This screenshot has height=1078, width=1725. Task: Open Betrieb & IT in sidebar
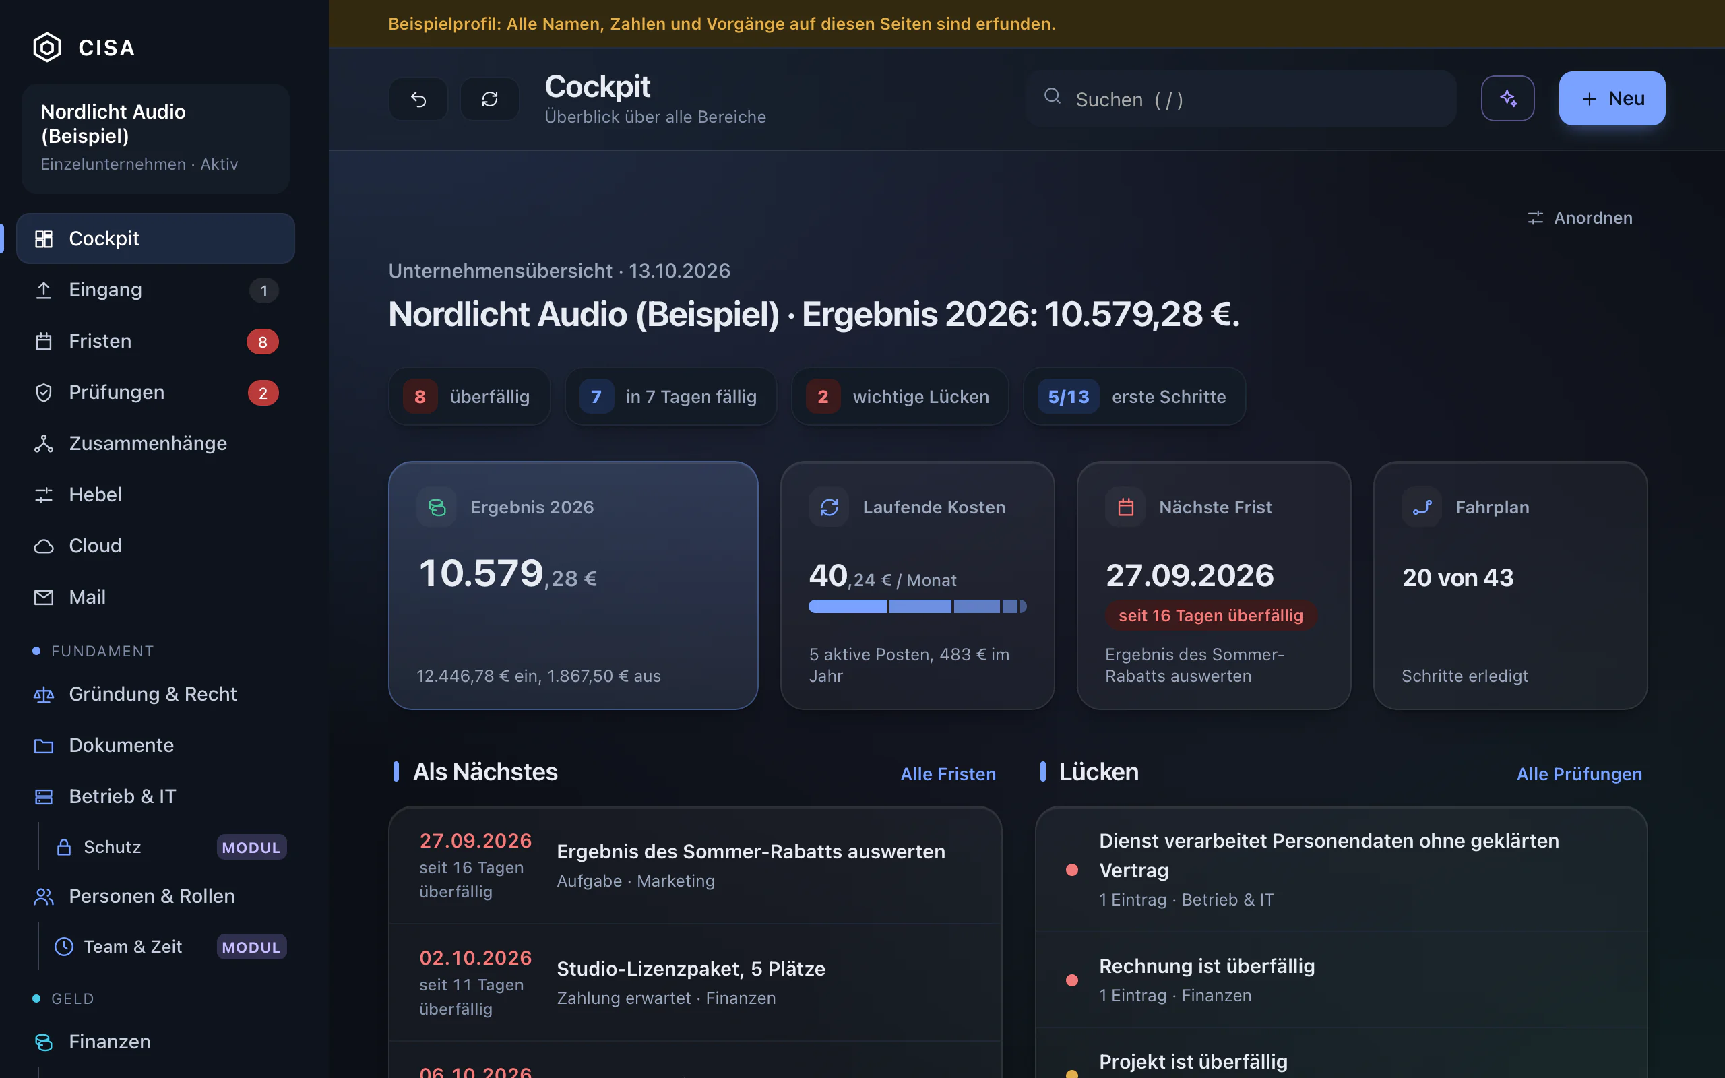click(x=156, y=797)
